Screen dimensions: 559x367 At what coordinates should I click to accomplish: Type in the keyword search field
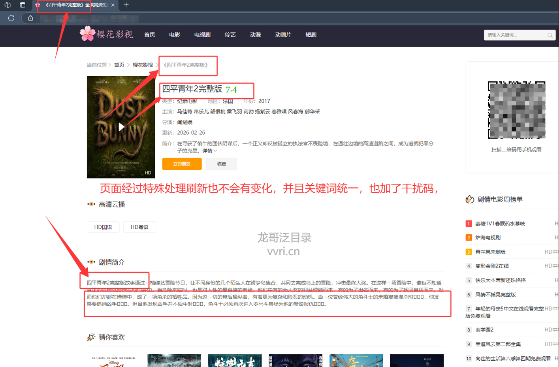click(514, 35)
